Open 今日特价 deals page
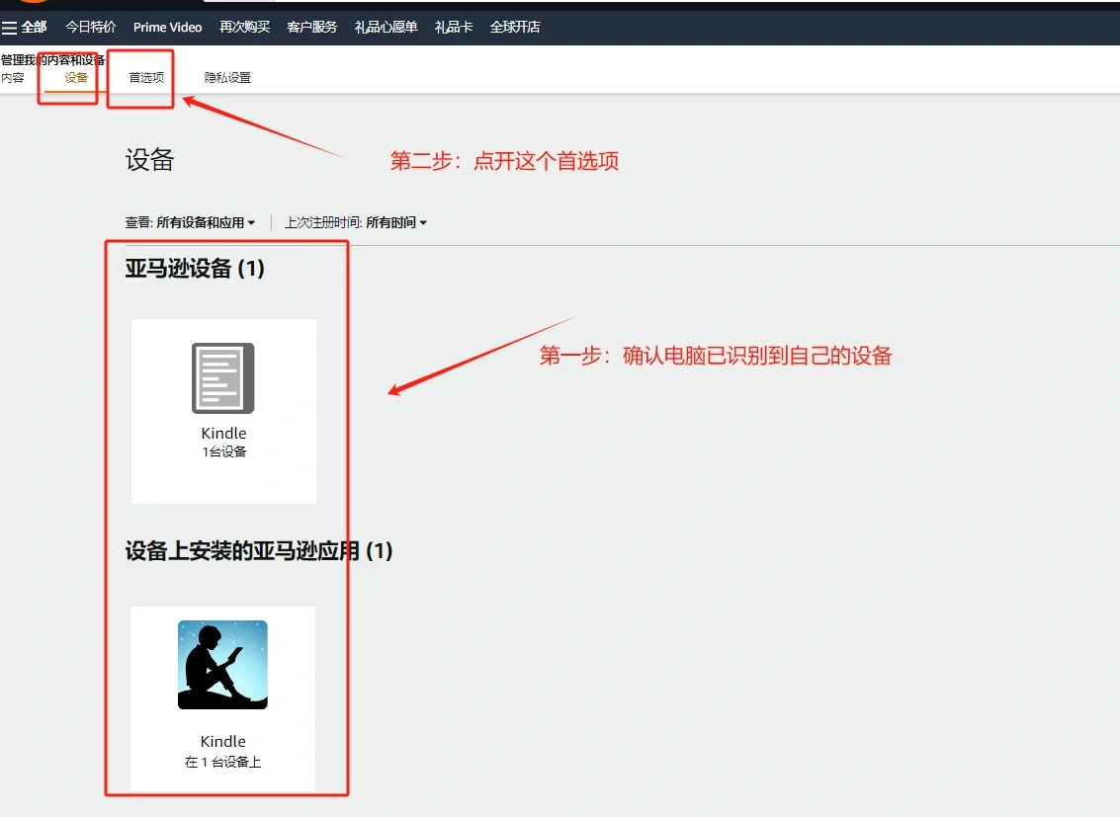This screenshot has width=1120, height=817. [x=91, y=27]
